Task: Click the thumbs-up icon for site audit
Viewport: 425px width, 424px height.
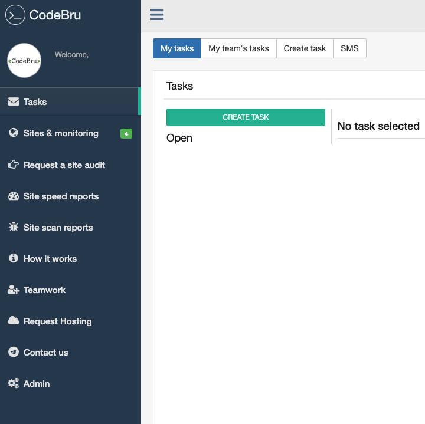Action: 14,165
